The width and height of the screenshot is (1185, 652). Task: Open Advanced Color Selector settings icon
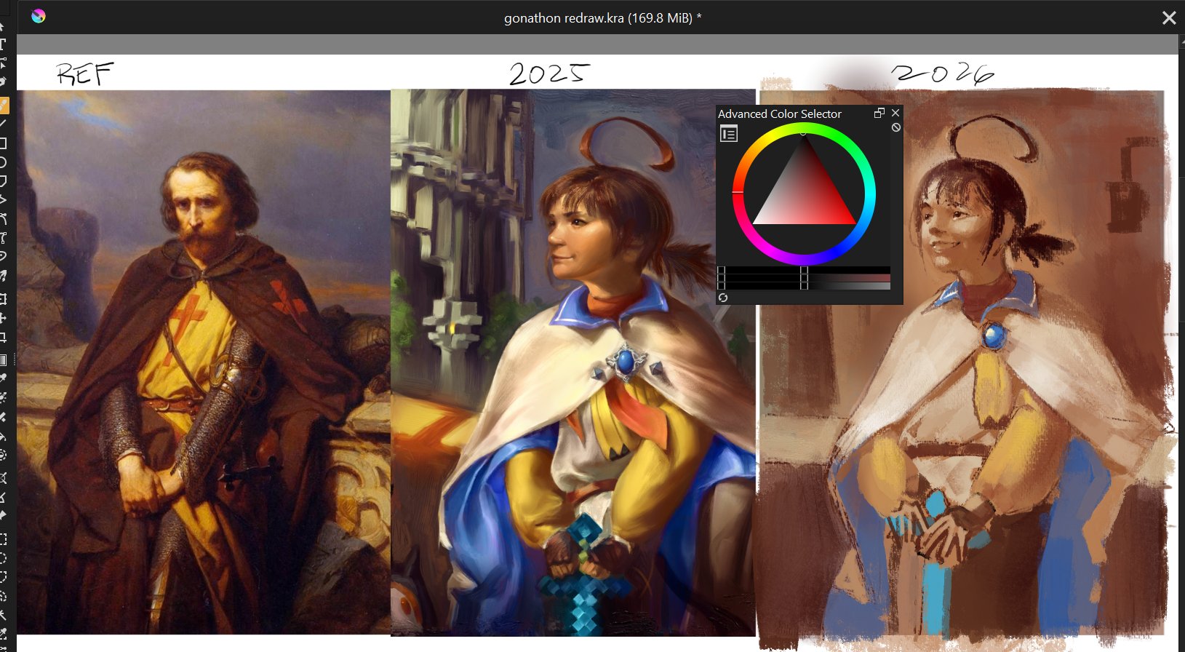pyautogui.click(x=728, y=134)
